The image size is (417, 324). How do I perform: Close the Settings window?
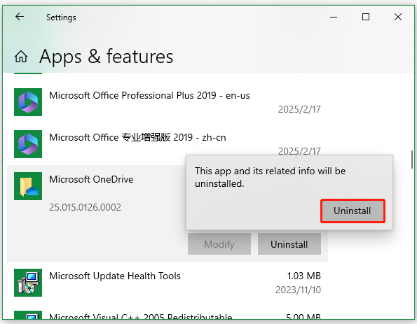398,17
